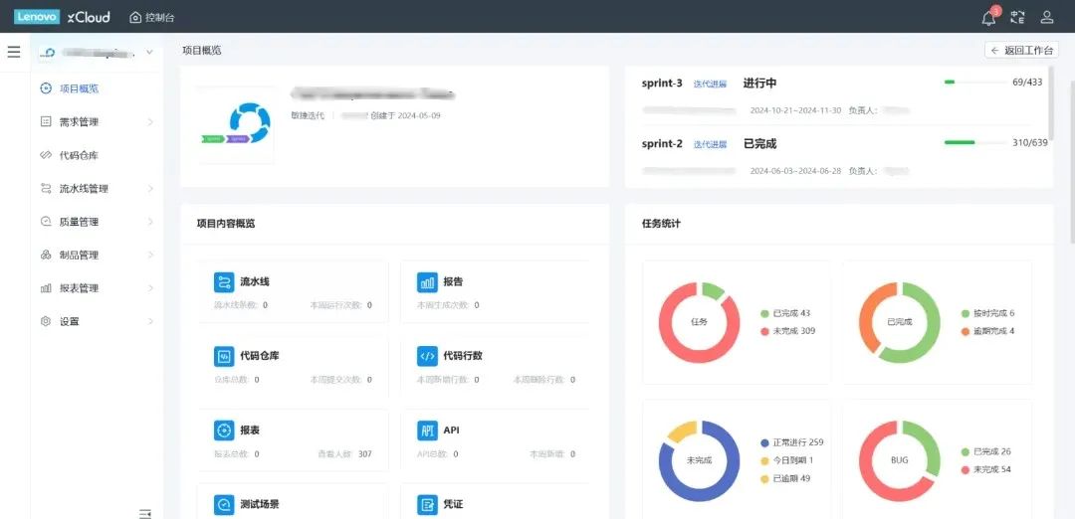This screenshot has width=1075, height=519.
Task: Click the 项目概览 breadcrumb heading
Action: click(x=201, y=51)
